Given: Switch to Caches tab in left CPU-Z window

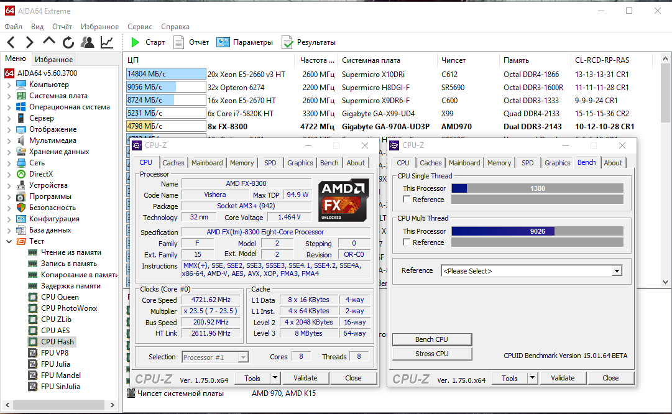Looking at the screenshot, I should click(x=173, y=163).
